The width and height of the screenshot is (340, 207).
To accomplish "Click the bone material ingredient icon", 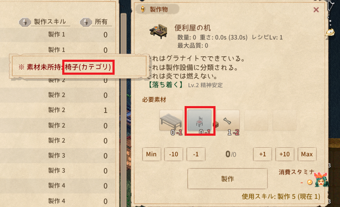I will pyautogui.click(x=228, y=120).
